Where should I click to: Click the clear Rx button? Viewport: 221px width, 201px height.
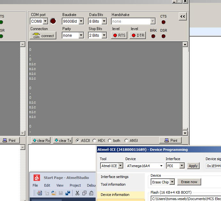(x=41, y=141)
